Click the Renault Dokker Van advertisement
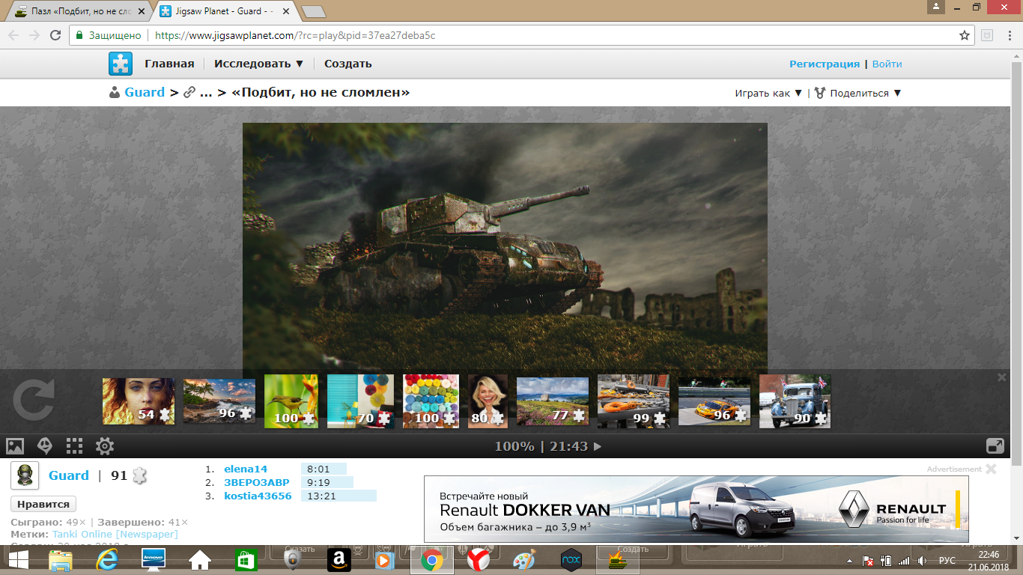 click(x=696, y=509)
